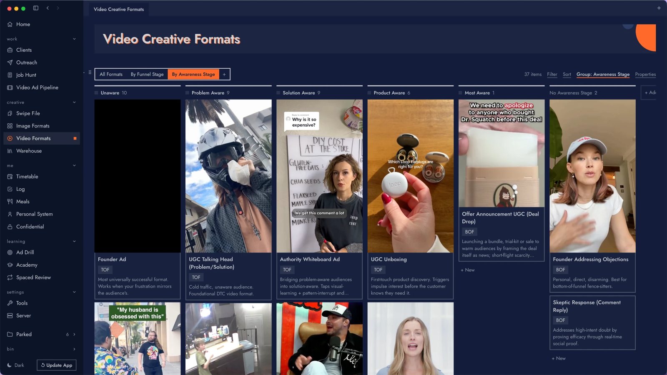667x375 pixels.
Task: Open the Sort options
Action: click(x=567, y=74)
